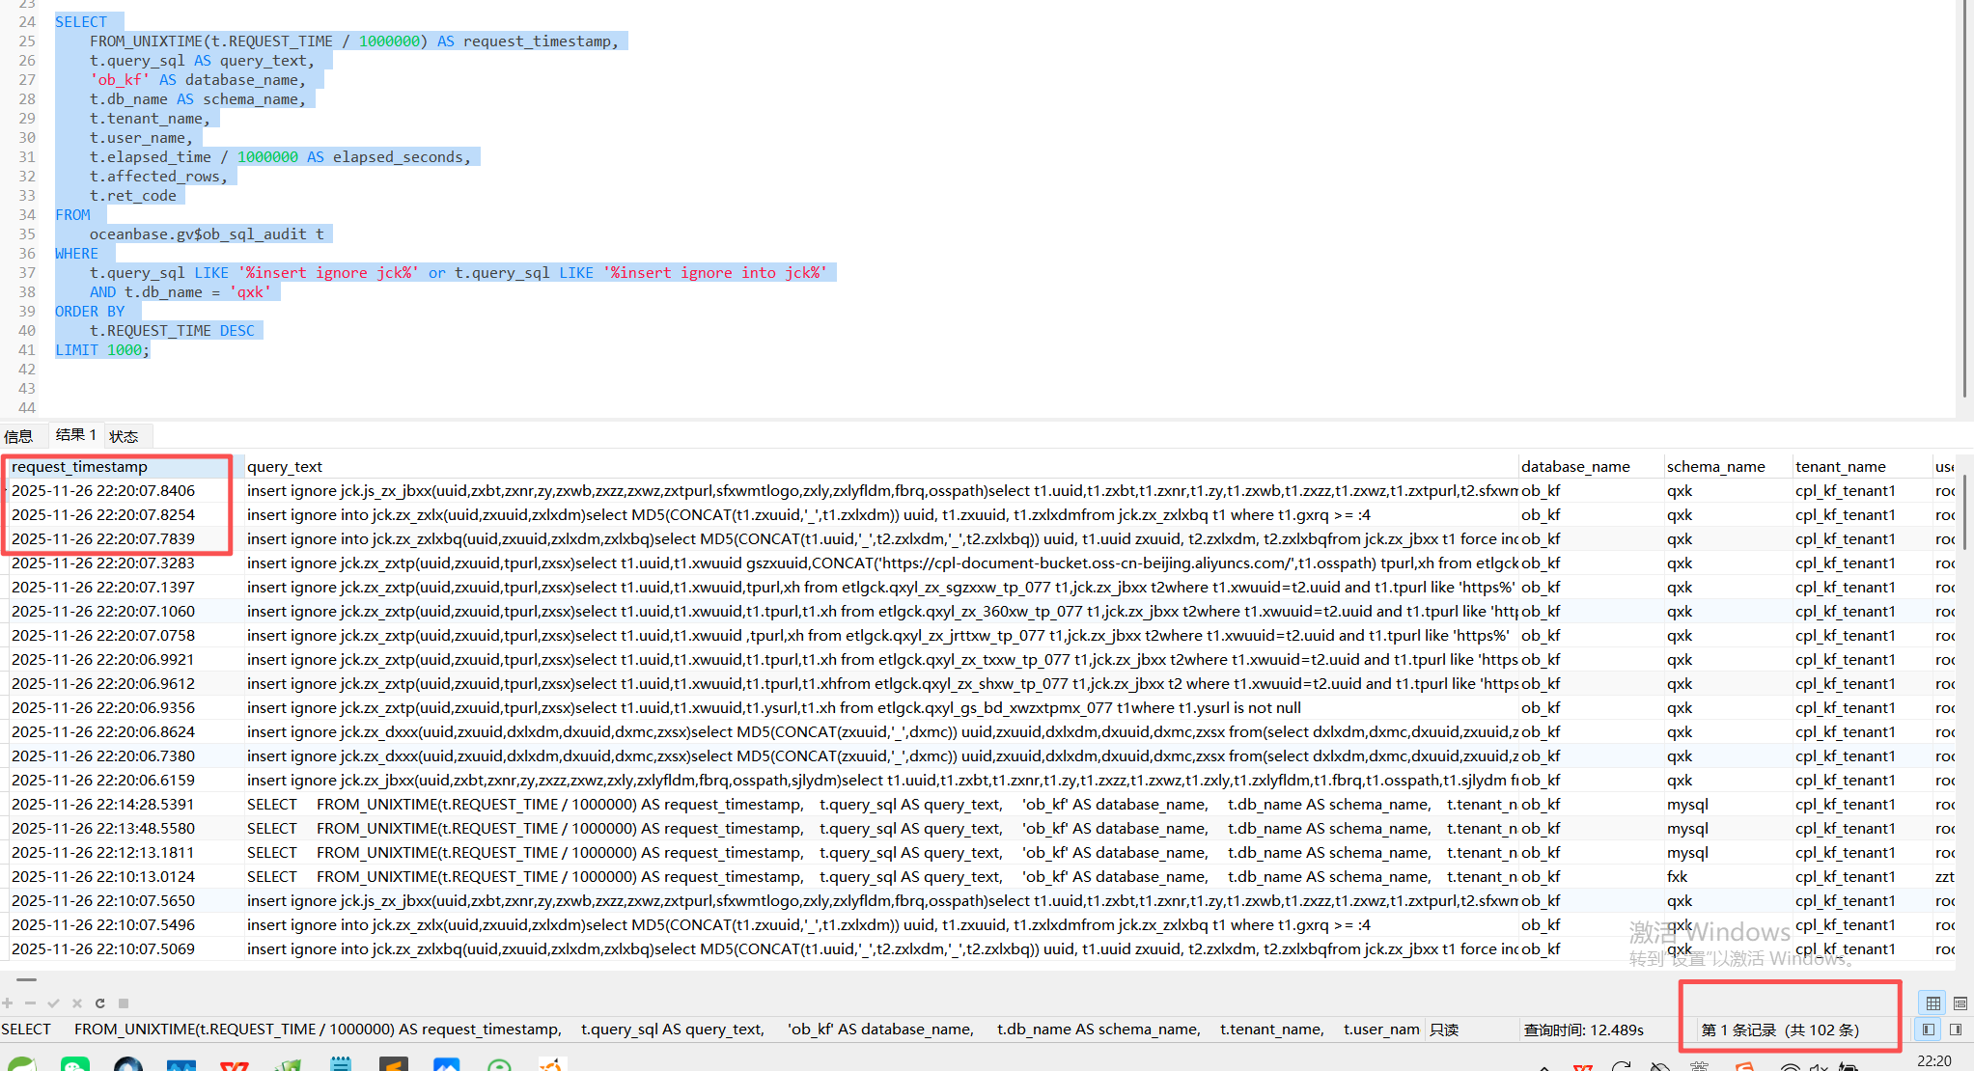This screenshot has height=1071, width=1974.
Task: Toggle the left sidebar panel button
Action: (x=1928, y=1030)
